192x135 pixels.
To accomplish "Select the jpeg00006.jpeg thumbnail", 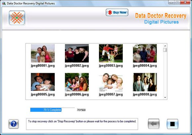I will coord(77,82).
